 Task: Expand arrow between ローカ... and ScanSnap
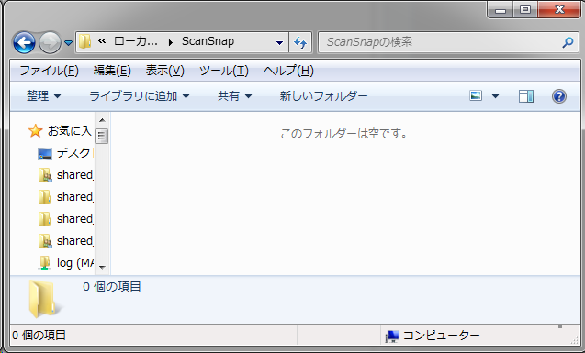[171, 42]
